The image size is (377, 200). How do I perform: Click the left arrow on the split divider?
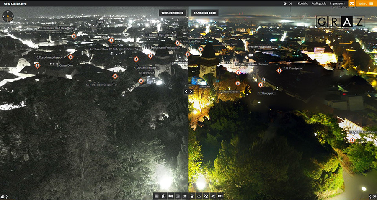point(186,92)
